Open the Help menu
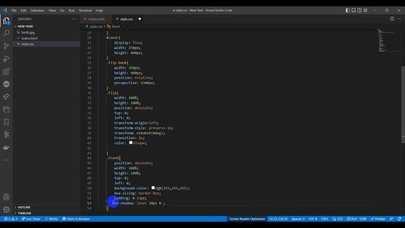This screenshot has width=405, height=228. pyautogui.click(x=99, y=10)
